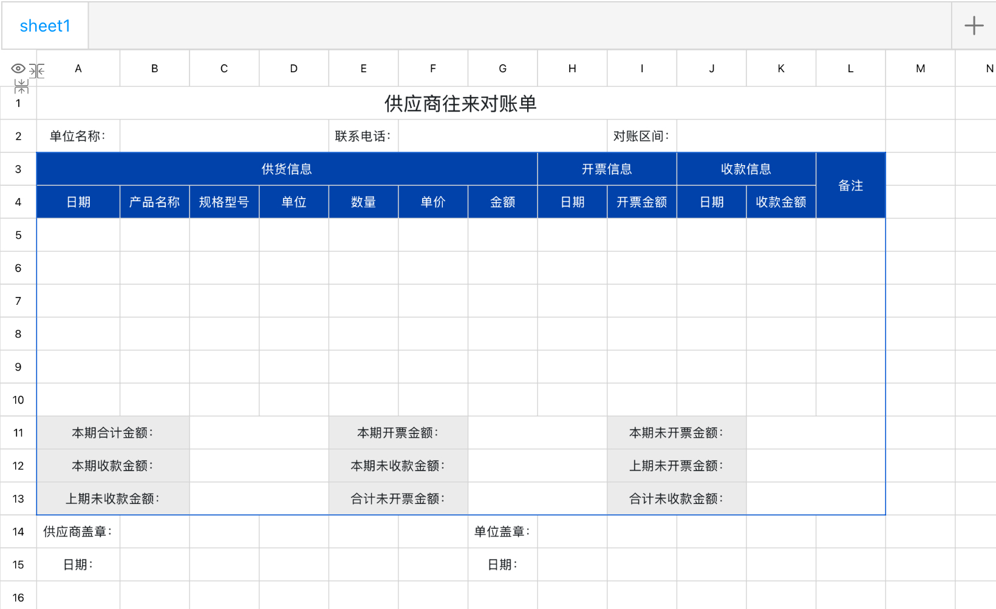Click the plus icon to add a new sheet

coord(974,26)
